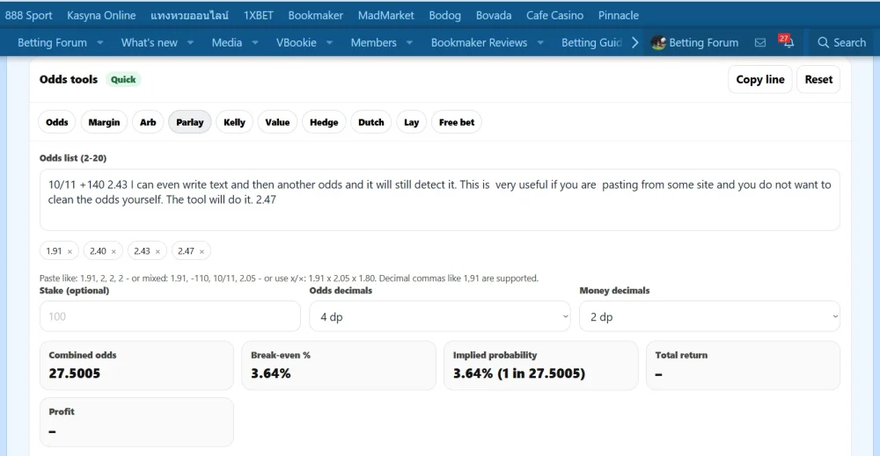Select the Parlay tool tab
The image size is (880, 456).
190,122
